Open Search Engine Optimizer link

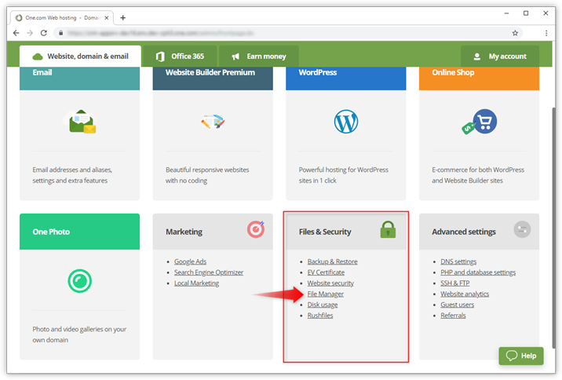209,272
